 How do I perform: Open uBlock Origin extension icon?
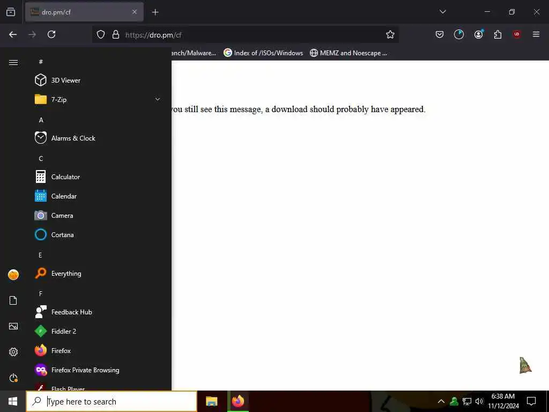coord(517,34)
